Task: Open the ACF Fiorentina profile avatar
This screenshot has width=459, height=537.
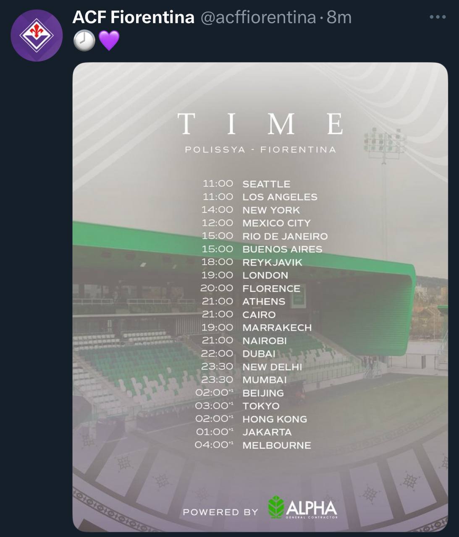Action: (x=37, y=36)
